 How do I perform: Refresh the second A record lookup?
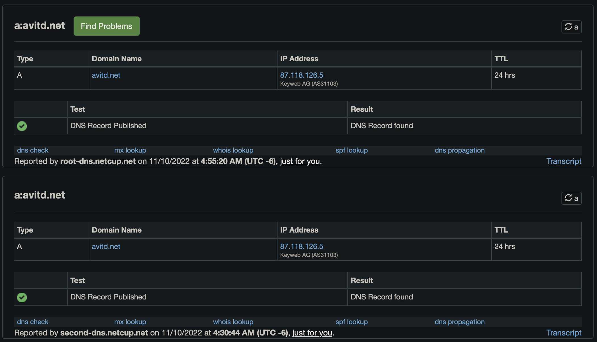(571, 198)
